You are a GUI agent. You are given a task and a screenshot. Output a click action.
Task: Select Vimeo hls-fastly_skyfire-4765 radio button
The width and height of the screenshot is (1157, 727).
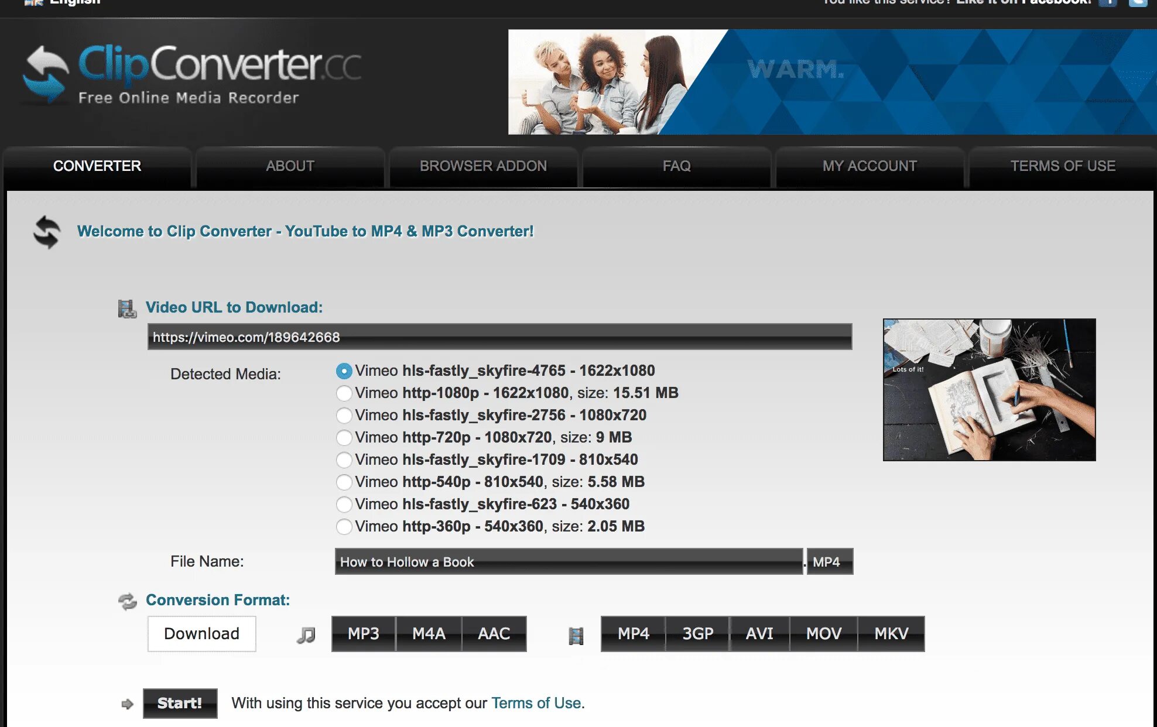point(343,370)
